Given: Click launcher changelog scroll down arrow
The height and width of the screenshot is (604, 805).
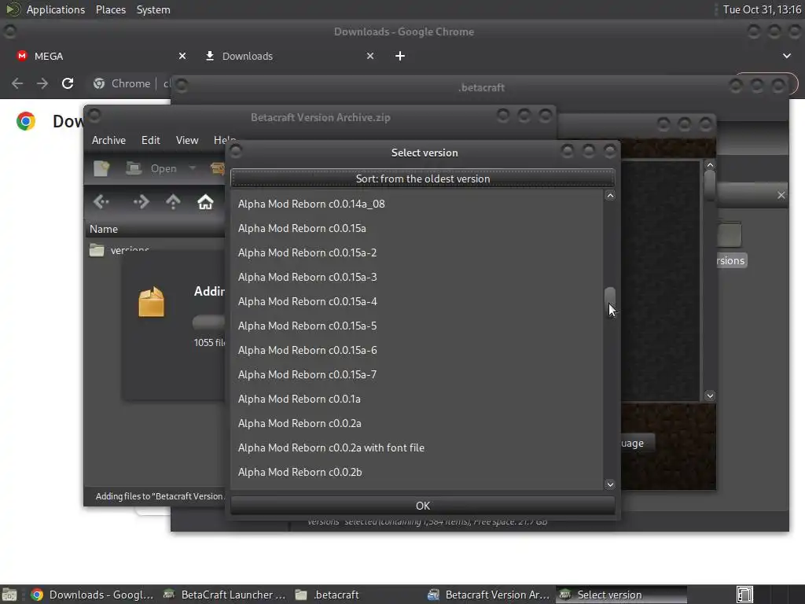Looking at the screenshot, I should point(710,396).
